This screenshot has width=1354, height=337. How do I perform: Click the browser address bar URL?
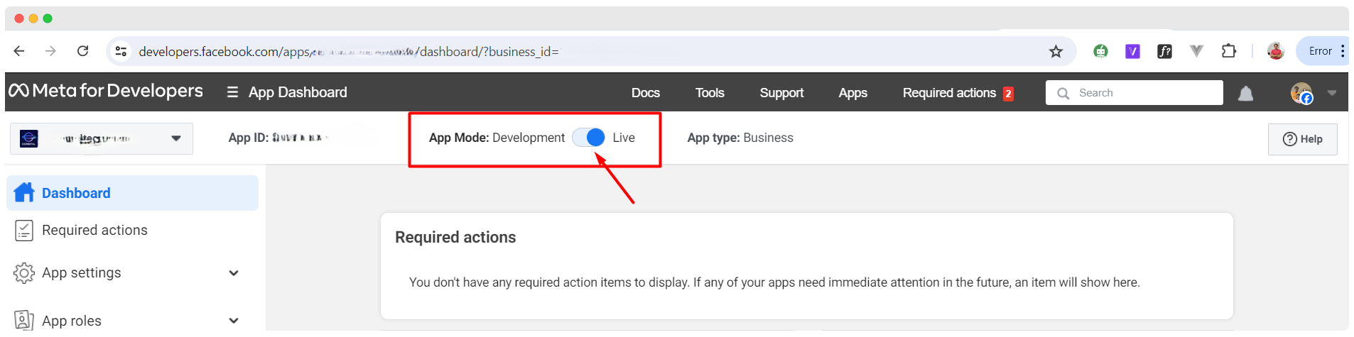[x=349, y=52]
